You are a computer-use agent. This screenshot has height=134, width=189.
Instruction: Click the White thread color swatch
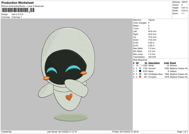[x=140, y=65]
